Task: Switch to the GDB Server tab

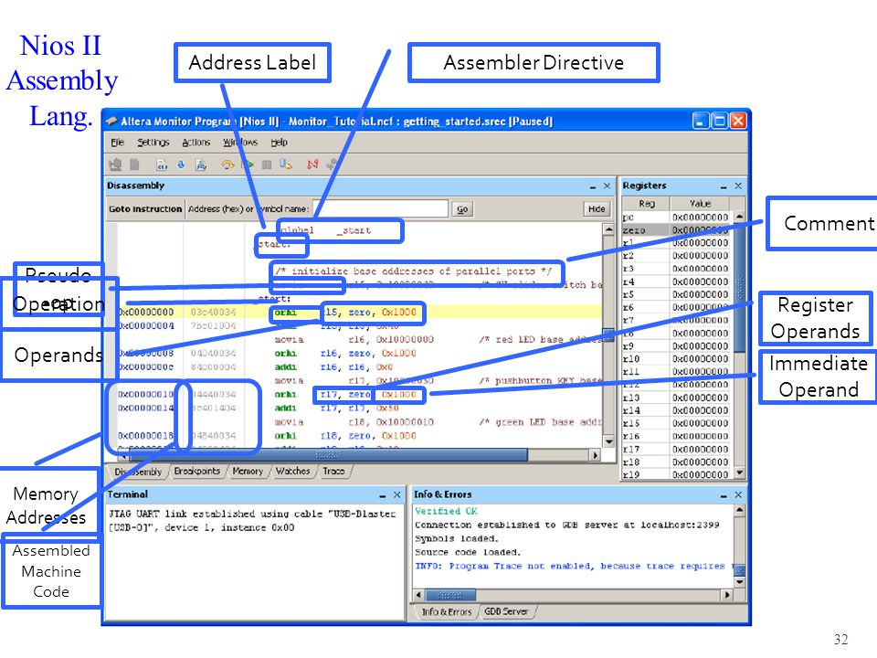Action: click(506, 611)
